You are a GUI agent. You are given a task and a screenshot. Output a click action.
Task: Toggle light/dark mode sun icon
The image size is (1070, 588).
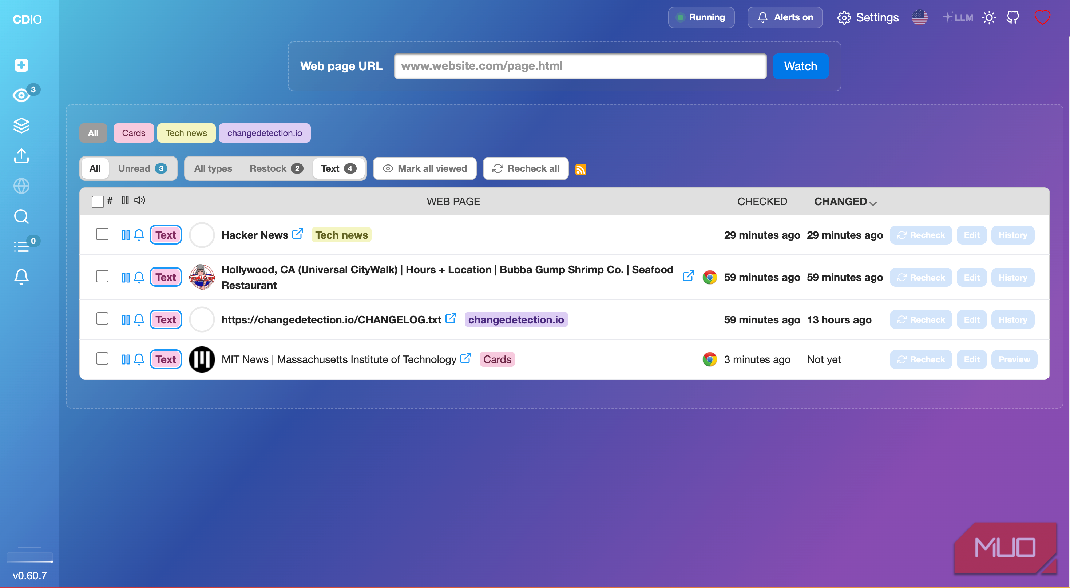989,17
